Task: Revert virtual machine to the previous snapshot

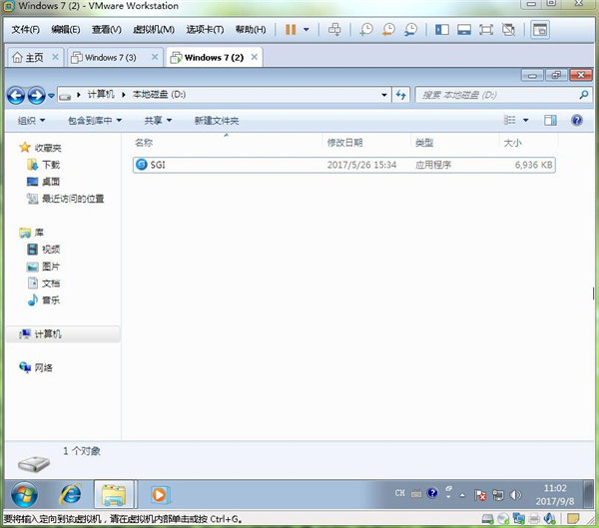Action: pos(388,29)
